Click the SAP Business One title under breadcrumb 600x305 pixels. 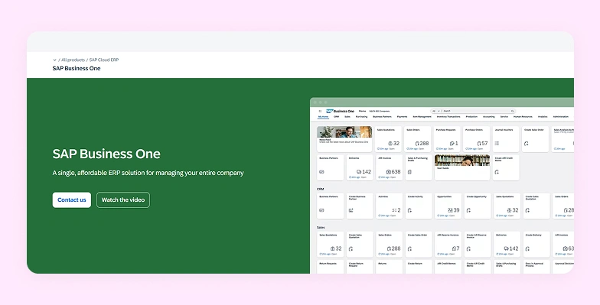(x=77, y=69)
